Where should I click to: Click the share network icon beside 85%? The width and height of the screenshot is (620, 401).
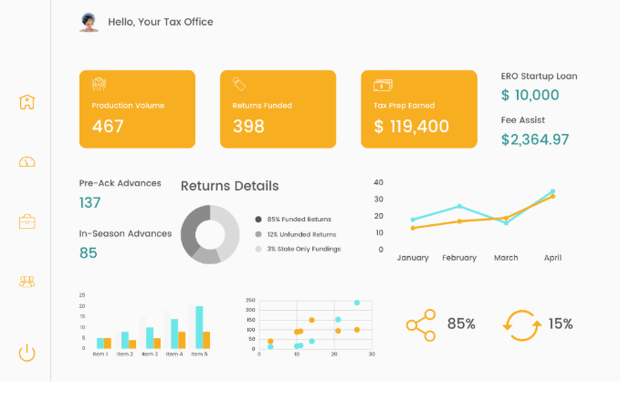click(x=422, y=323)
